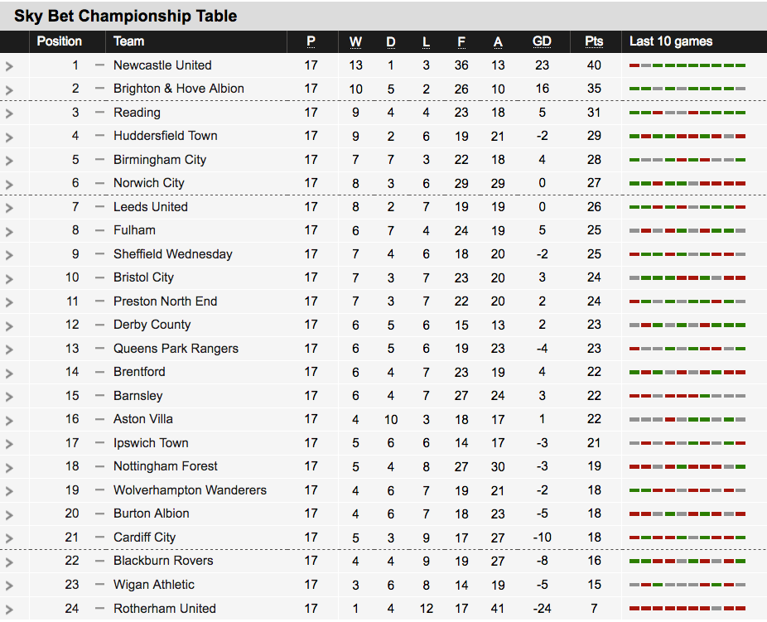Expand the Aston Villa row chevron
767x622 pixels.
coord(9,420)
